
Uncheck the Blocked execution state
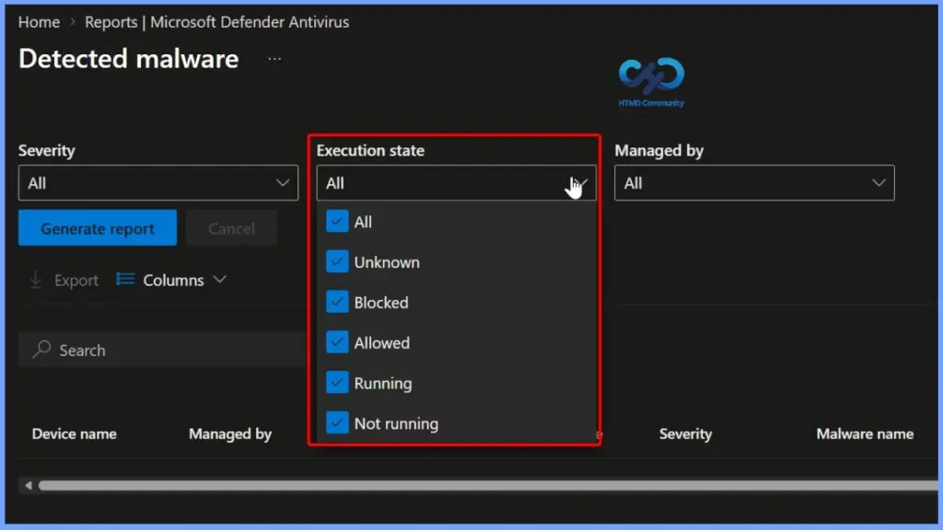(x=337, y=302)
